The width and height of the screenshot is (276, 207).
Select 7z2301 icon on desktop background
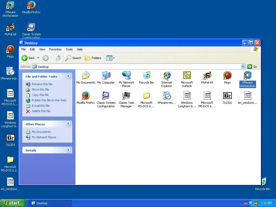point(11,140)
